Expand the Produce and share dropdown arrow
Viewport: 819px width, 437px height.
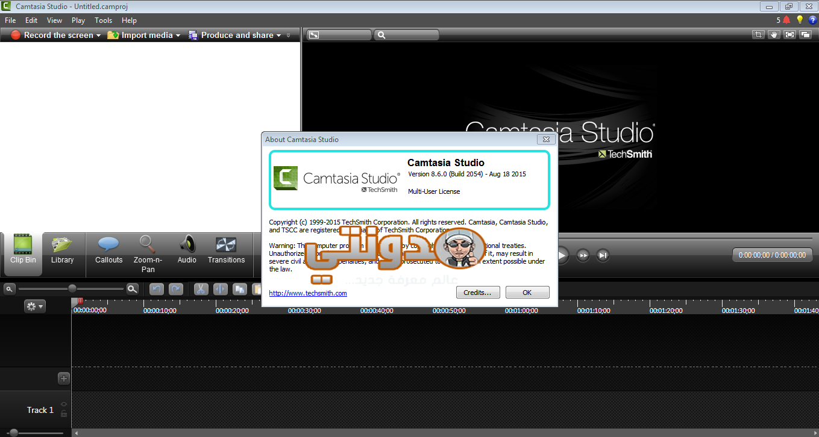point(278,36)
